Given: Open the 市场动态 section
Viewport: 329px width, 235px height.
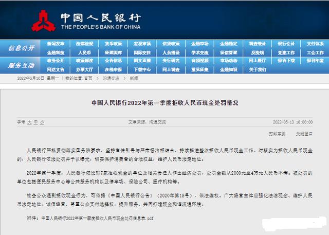Looking at the screenshot, I should coord(229,61).
